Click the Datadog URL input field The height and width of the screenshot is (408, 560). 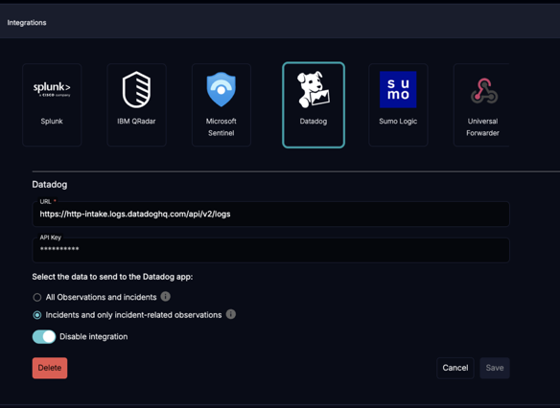270,214
